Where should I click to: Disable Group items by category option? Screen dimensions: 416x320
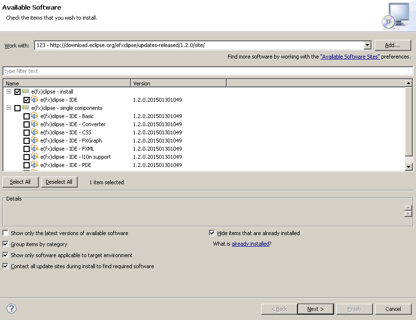[6, 244]
